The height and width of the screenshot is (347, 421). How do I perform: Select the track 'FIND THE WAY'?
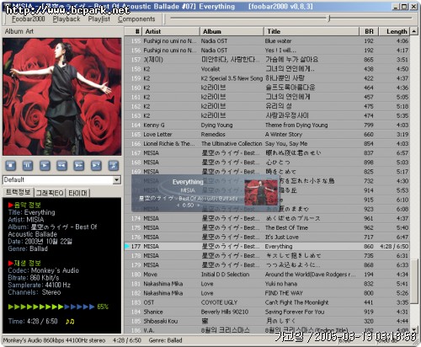click(284, 293)
